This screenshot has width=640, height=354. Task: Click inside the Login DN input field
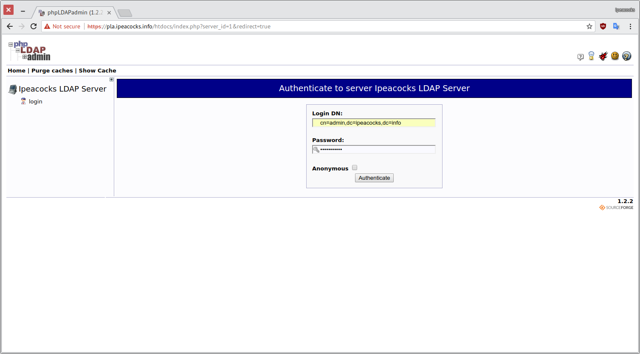tap(373, 123)
